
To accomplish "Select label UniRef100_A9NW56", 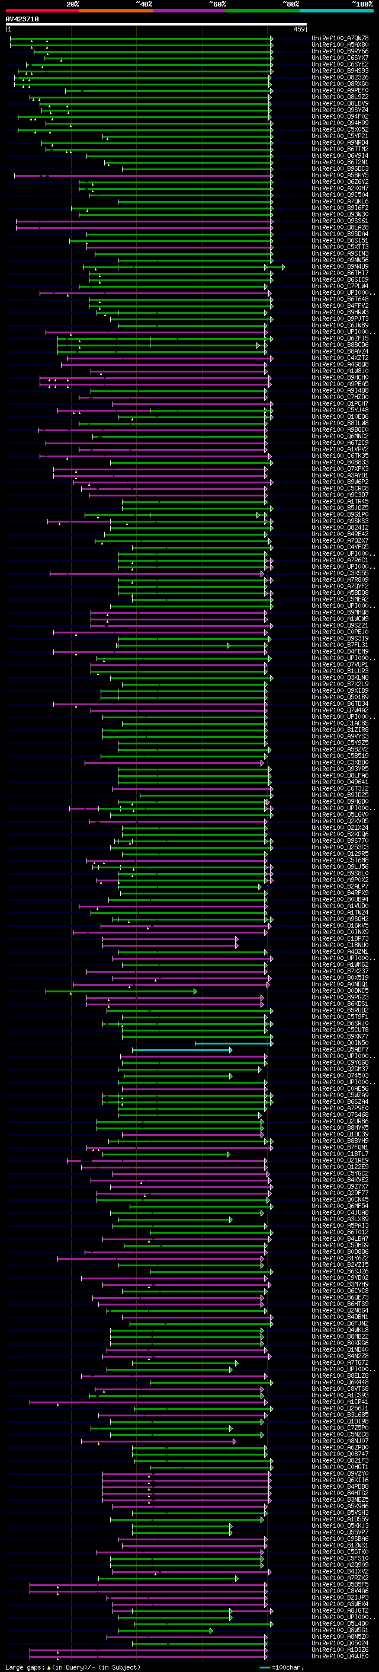I will pyautogui.click(x=340, y=260).
